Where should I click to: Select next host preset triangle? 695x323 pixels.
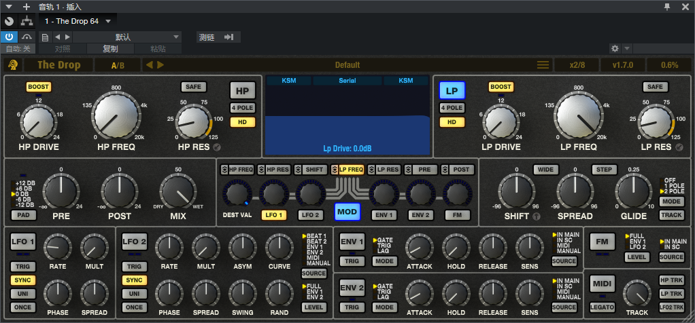click(67, 37)
